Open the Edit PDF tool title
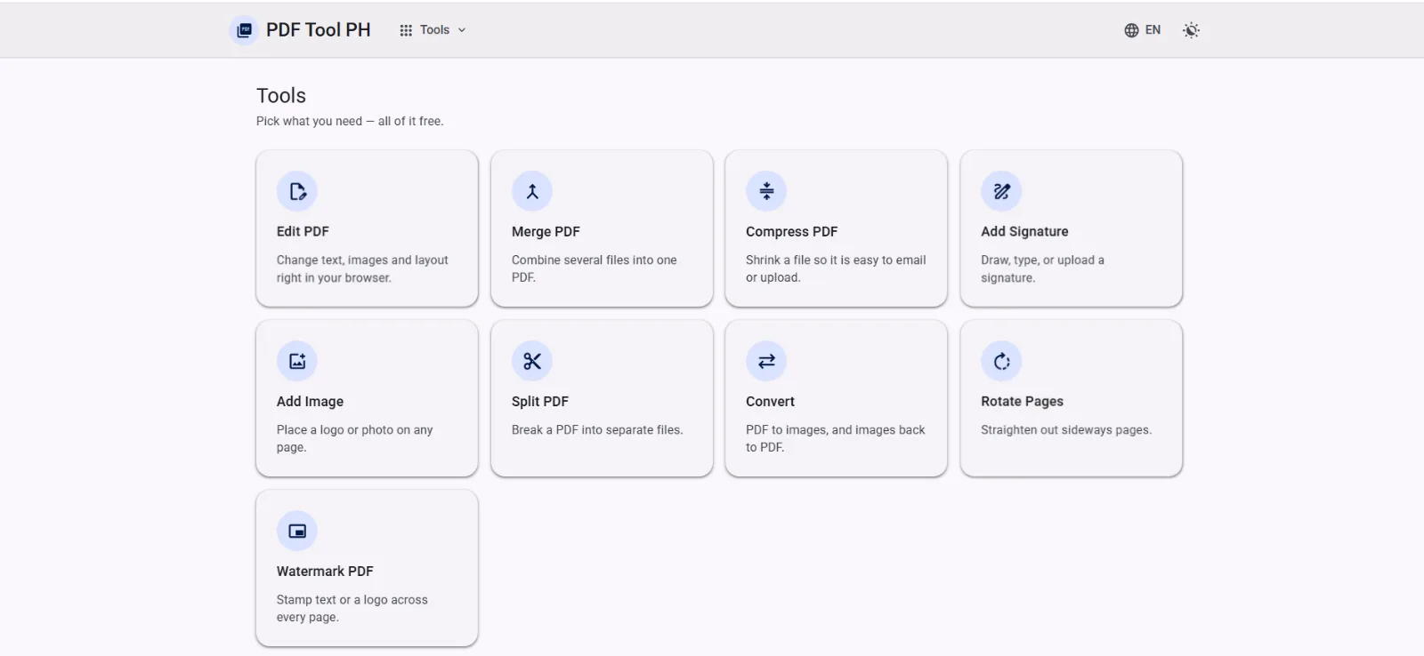This screenshot has height=656, width=1424. click(303, 231)
